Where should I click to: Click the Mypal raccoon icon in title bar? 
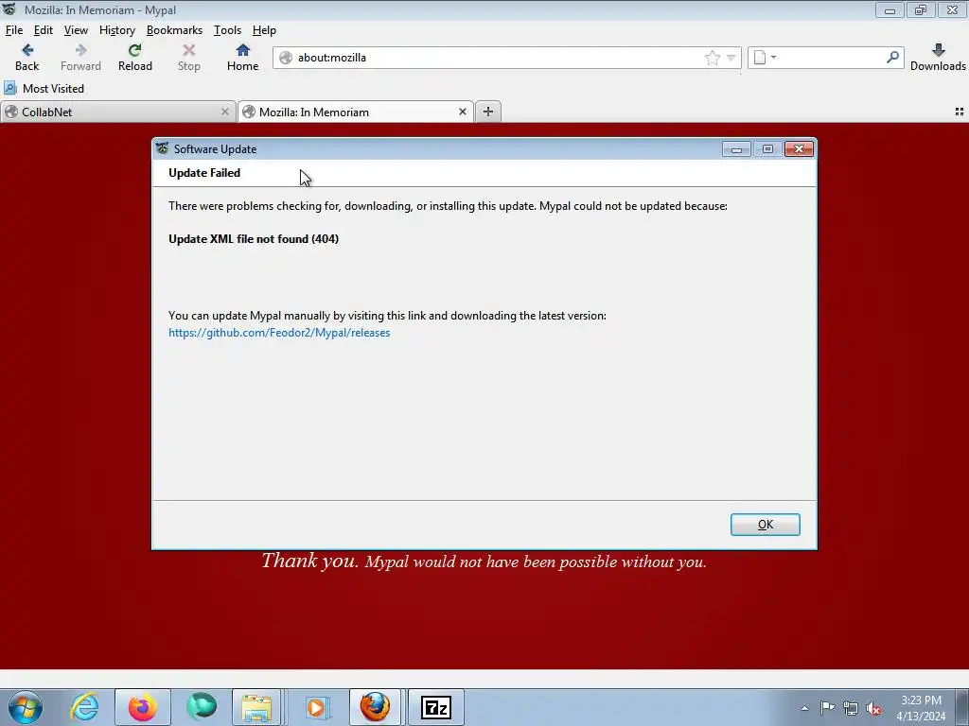(9, 9)
